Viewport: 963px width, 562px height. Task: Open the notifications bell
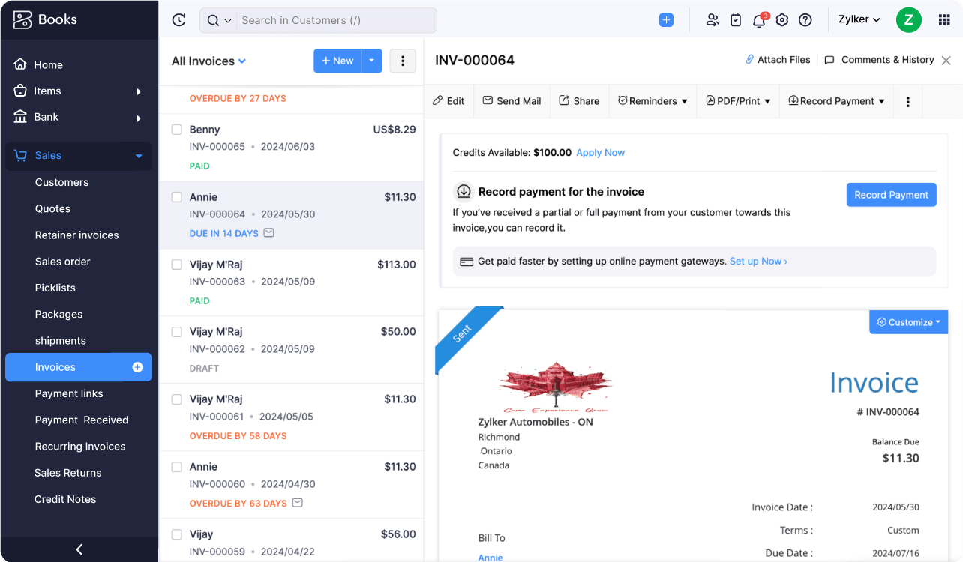(x=759, y=20)
